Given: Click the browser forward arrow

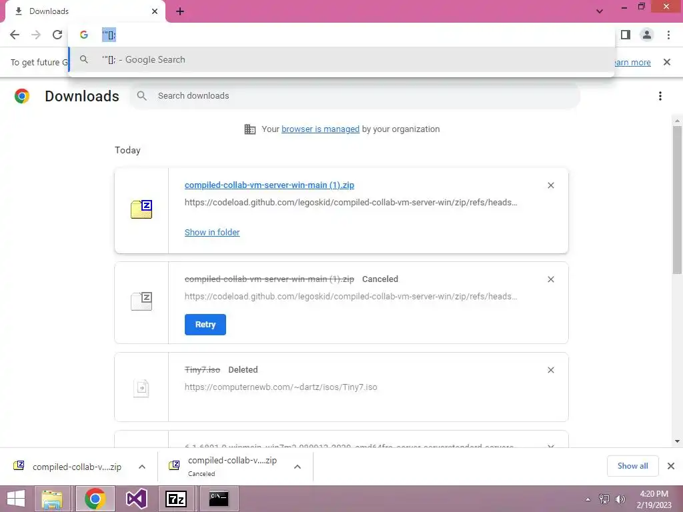Looking at the screenshot, I should [36, 35].
